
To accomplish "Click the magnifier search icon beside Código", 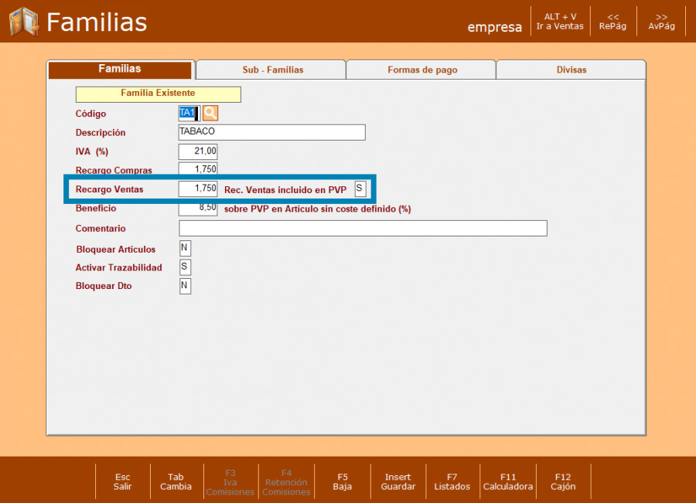I will click(210, 114).
